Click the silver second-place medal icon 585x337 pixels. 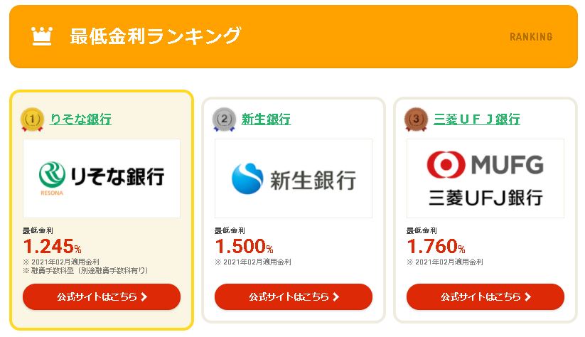(x=224, y=119)
